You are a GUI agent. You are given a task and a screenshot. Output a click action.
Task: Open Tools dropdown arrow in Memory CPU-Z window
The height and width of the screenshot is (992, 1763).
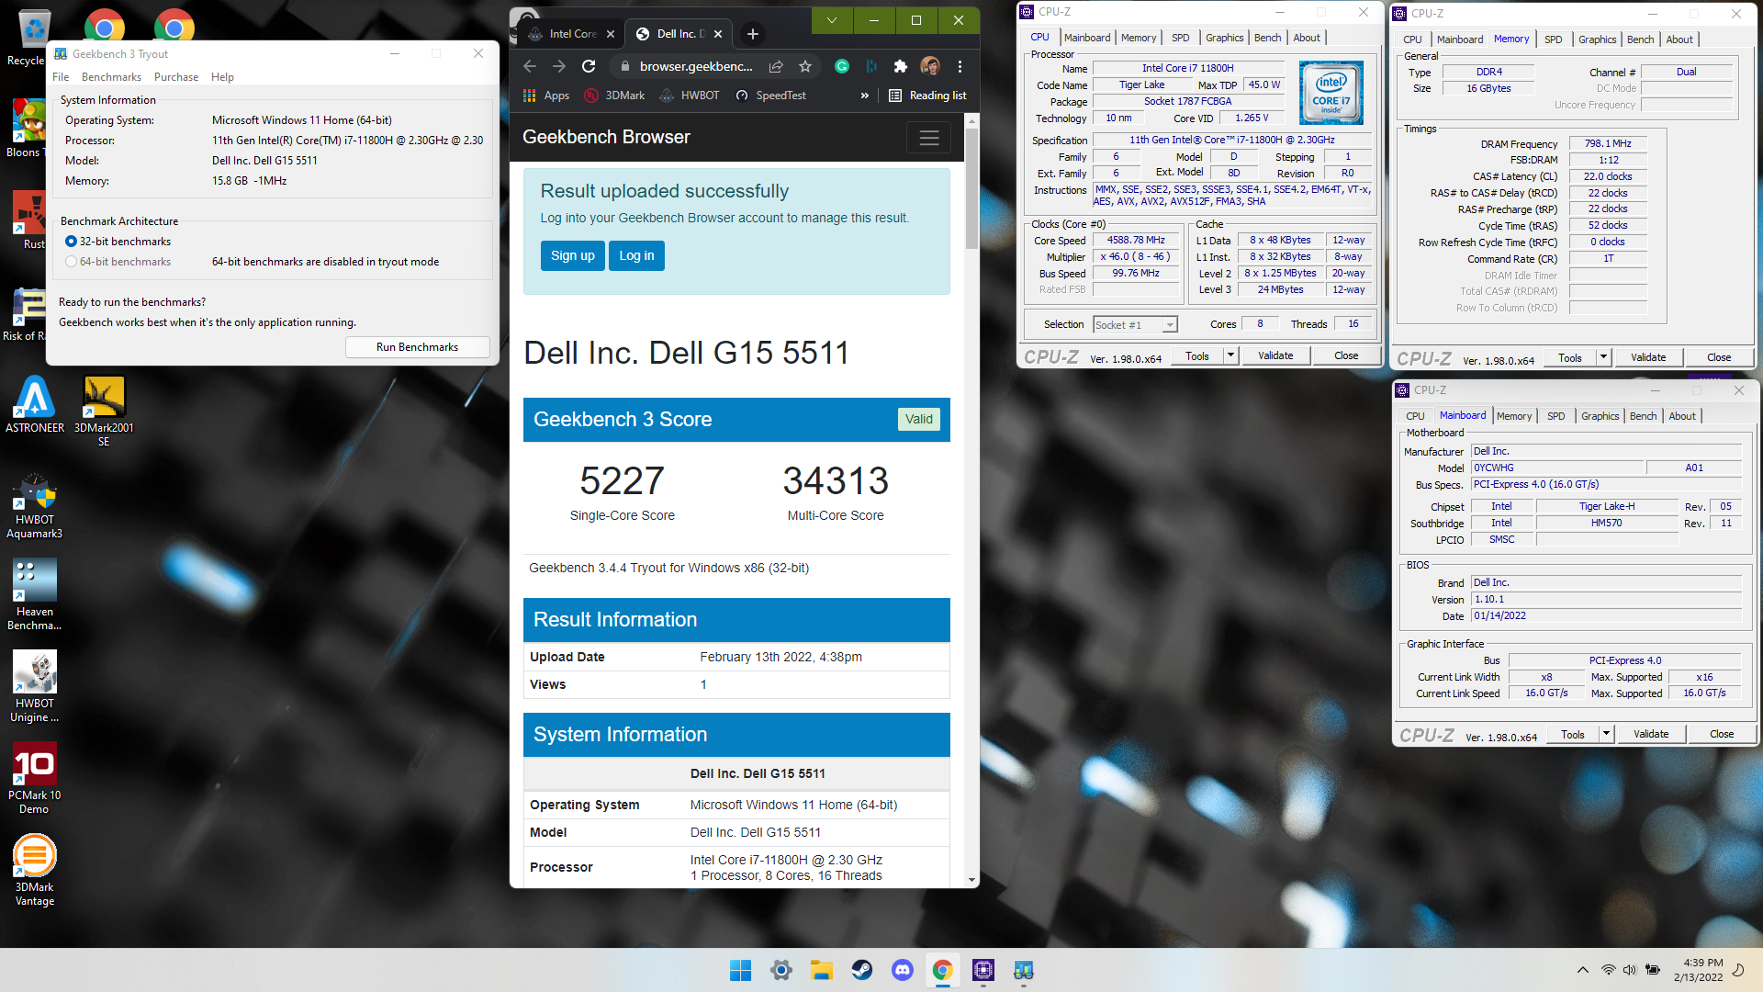click(x=1603, y=357)
